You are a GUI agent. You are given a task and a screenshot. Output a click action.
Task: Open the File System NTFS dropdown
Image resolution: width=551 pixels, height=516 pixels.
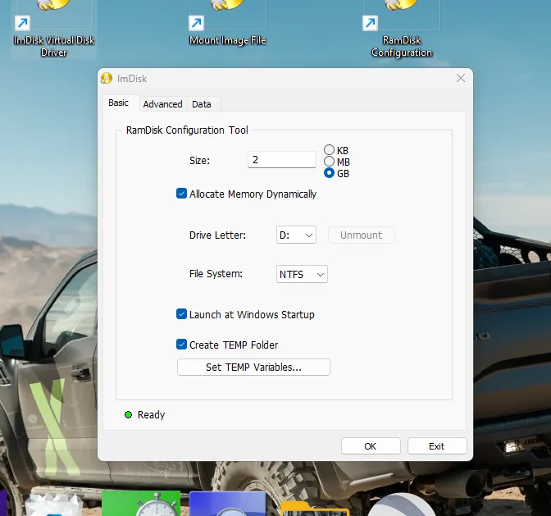[302, 274]
